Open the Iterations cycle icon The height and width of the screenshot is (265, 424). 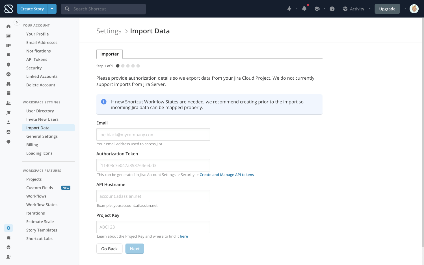tap(8, 74)
